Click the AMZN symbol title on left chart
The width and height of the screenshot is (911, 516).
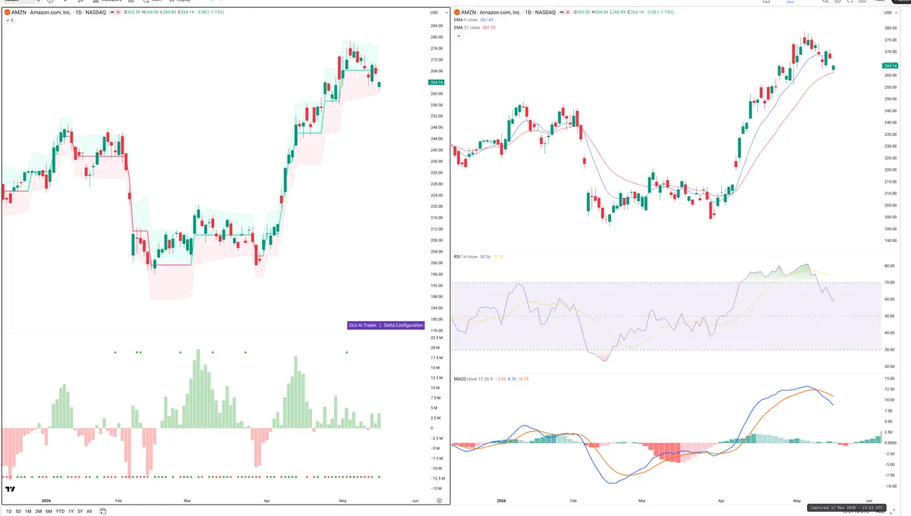58,12
